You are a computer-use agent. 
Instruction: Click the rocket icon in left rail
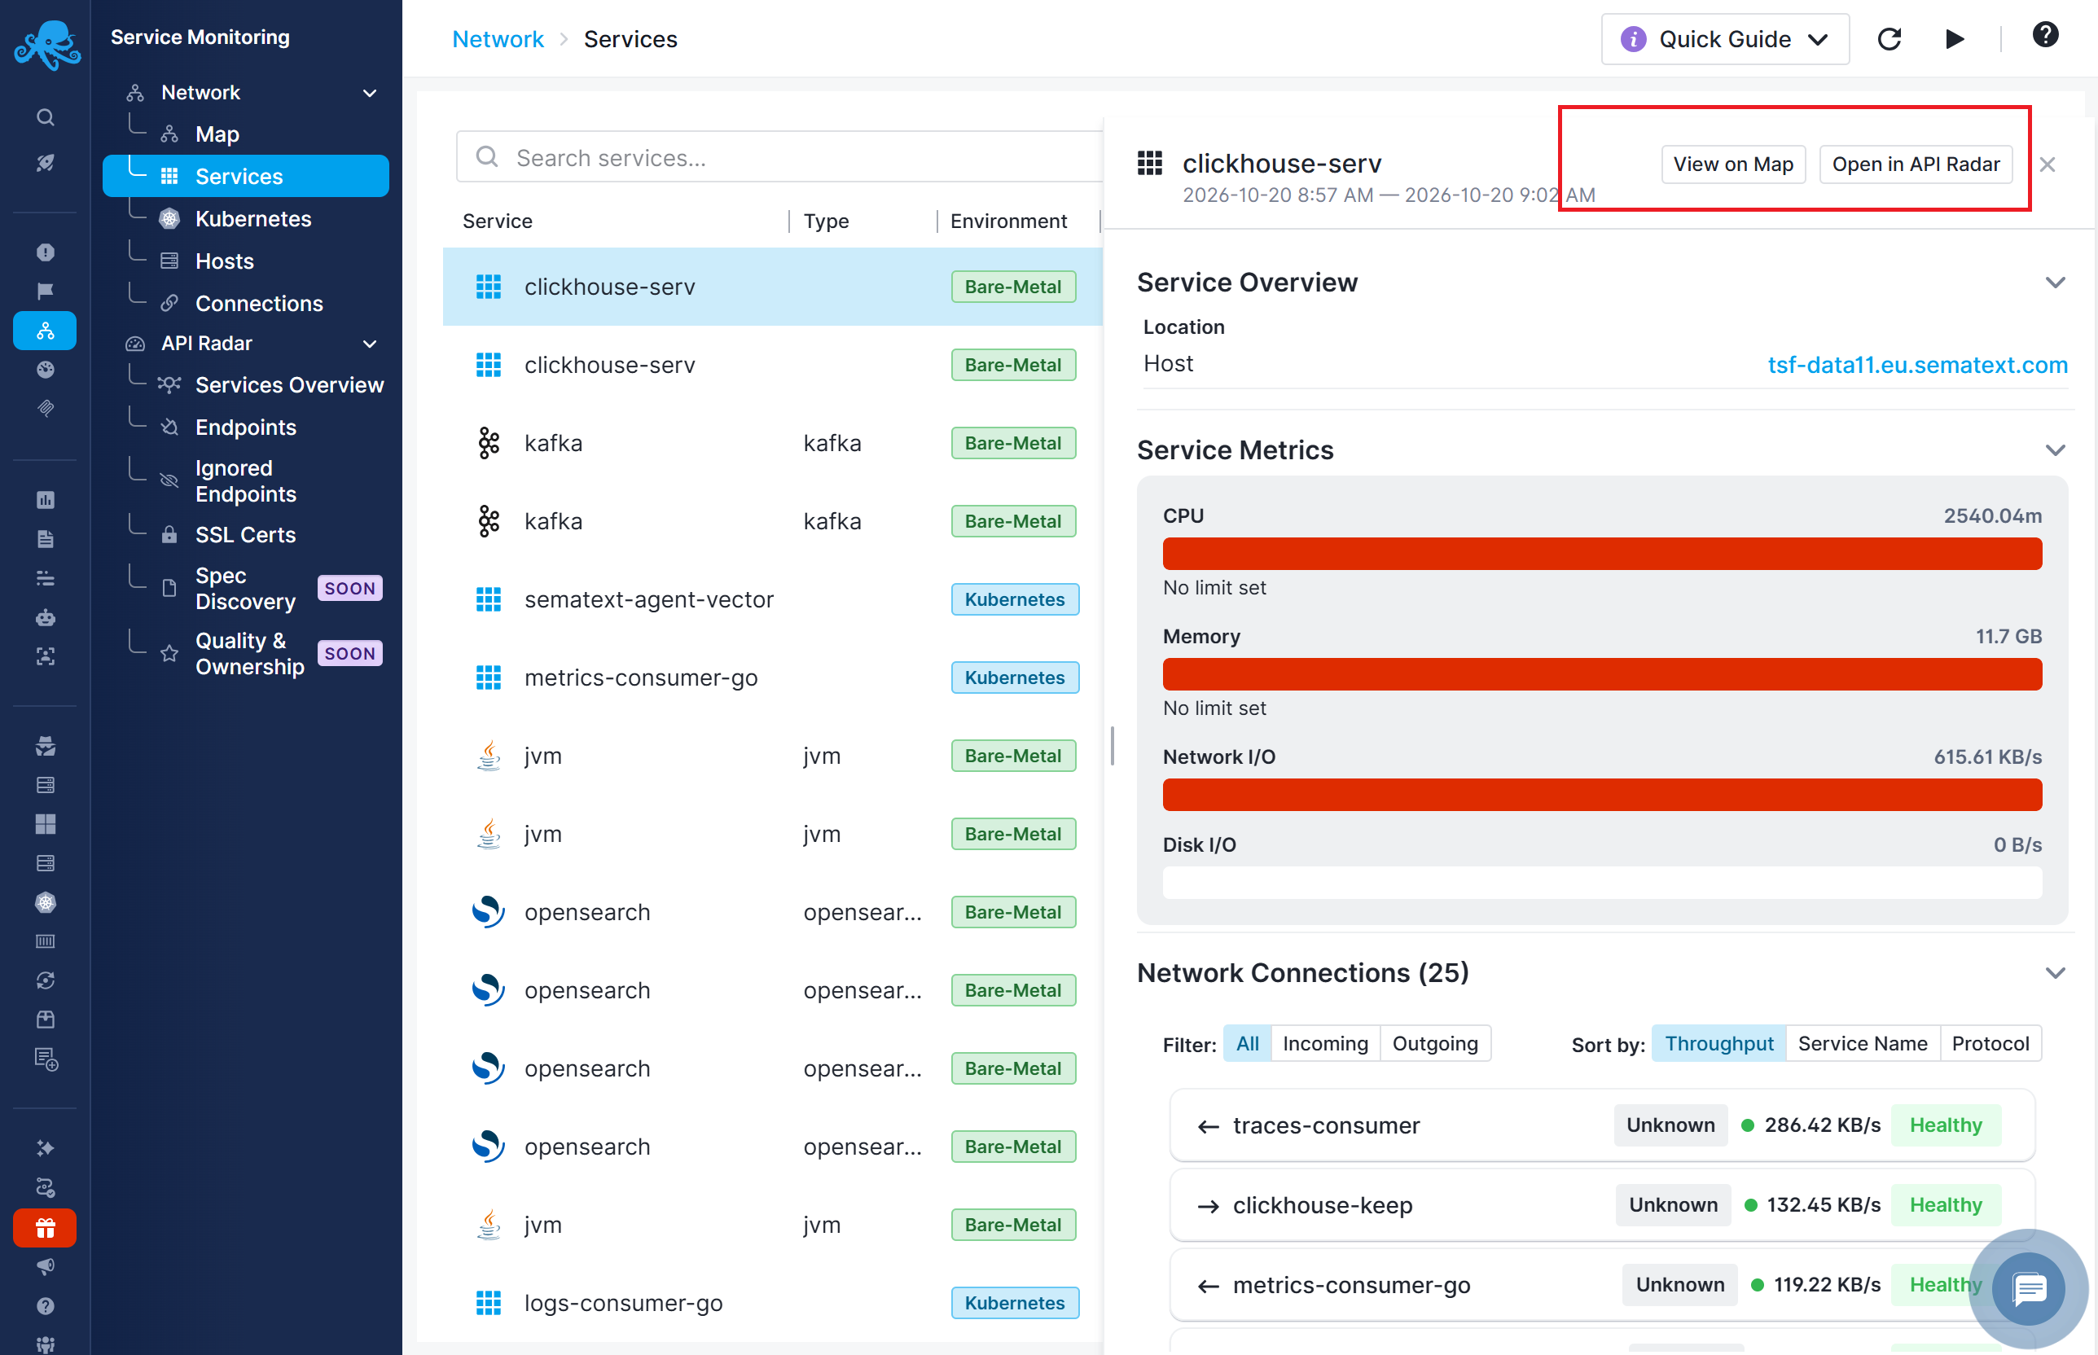click(x=45, y=162)
